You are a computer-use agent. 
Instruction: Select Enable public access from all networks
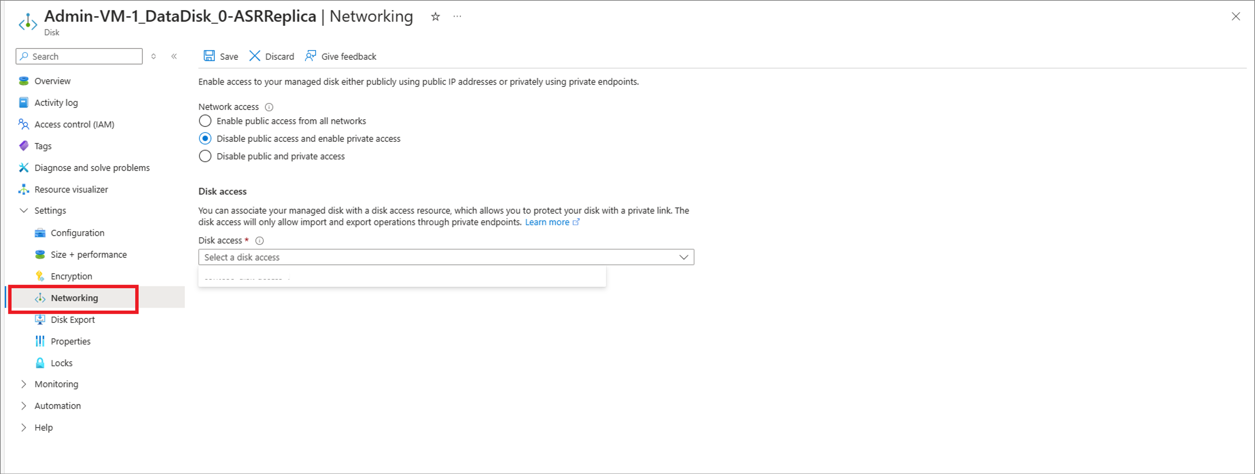(205, 121)
